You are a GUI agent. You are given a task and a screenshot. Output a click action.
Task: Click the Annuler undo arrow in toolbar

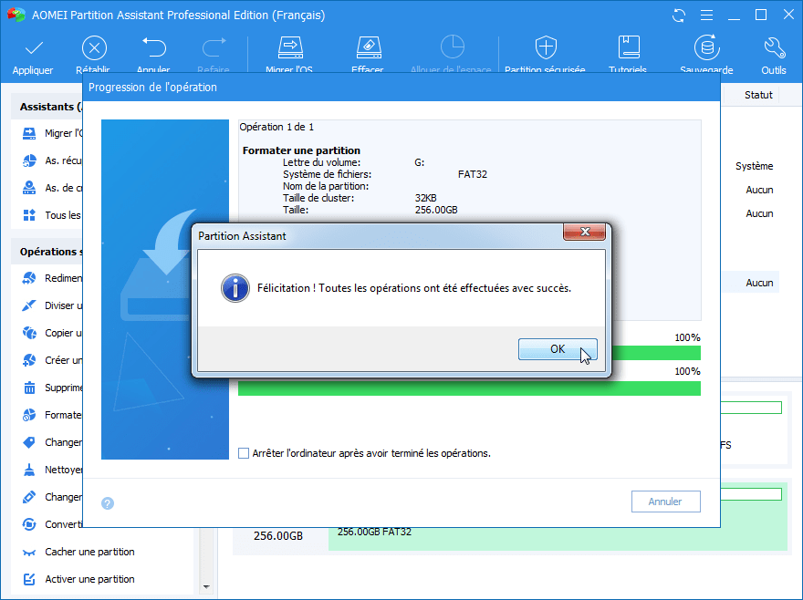point(154,47)
